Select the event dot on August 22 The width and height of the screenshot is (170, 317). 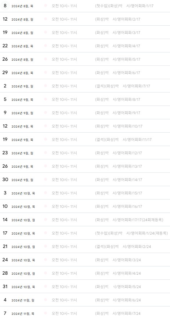pyautogui.click(x=46, y=46)
